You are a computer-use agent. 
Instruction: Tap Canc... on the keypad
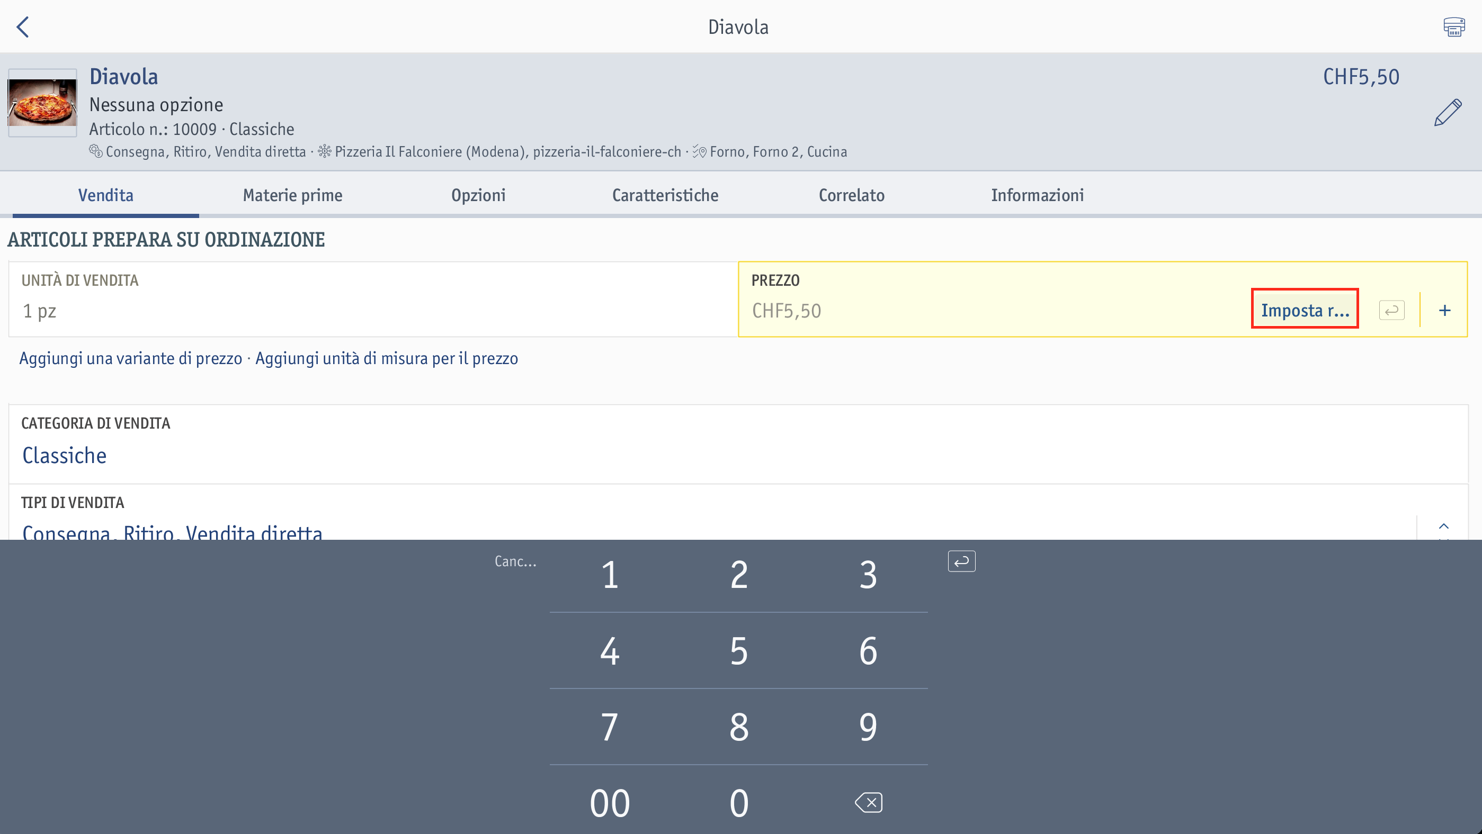(x=515, y=561)
